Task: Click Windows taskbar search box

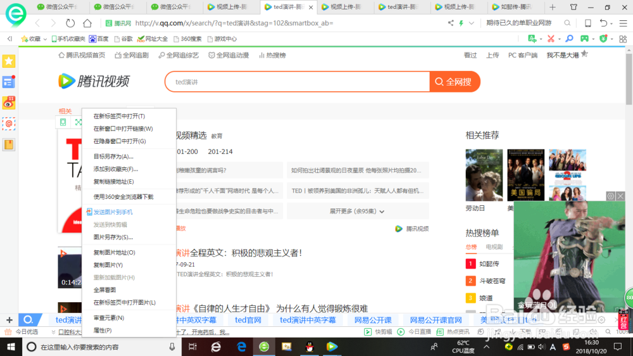Action: point(101,346)
